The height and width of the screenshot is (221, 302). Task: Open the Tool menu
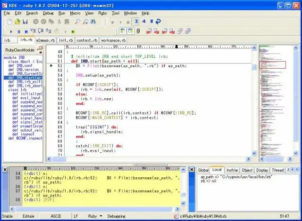tap(116, 13)
